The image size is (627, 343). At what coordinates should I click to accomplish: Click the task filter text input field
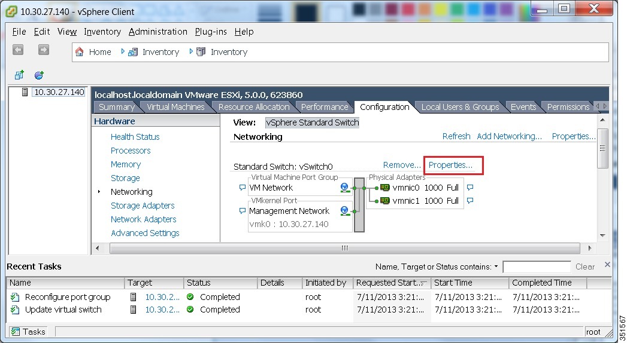click(x=537, y=267)
